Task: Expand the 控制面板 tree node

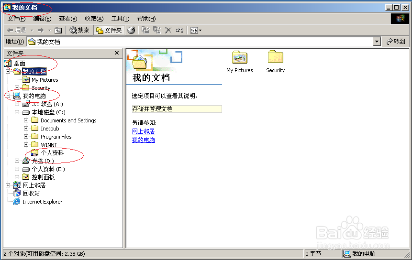Action: coord(17,177)
